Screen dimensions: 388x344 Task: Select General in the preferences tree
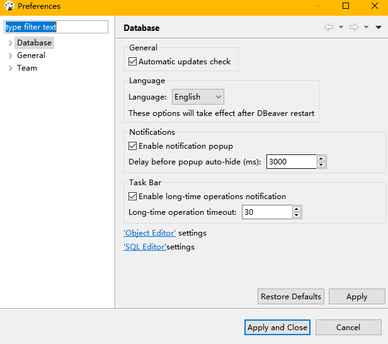pyautogui.click(x=31, y=55)
